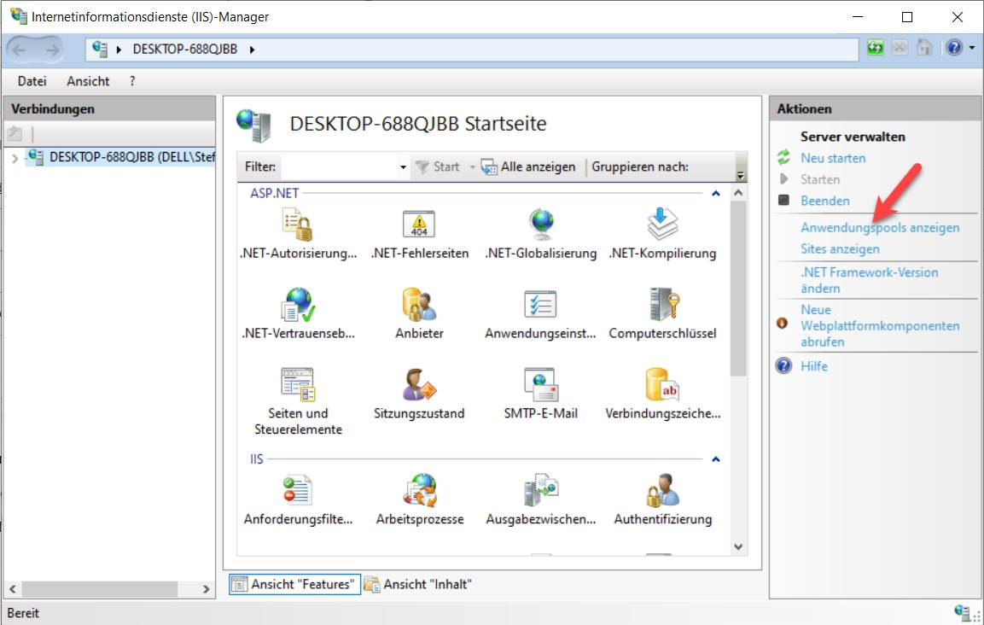Open the Ansicht menu

pos(88,81)
